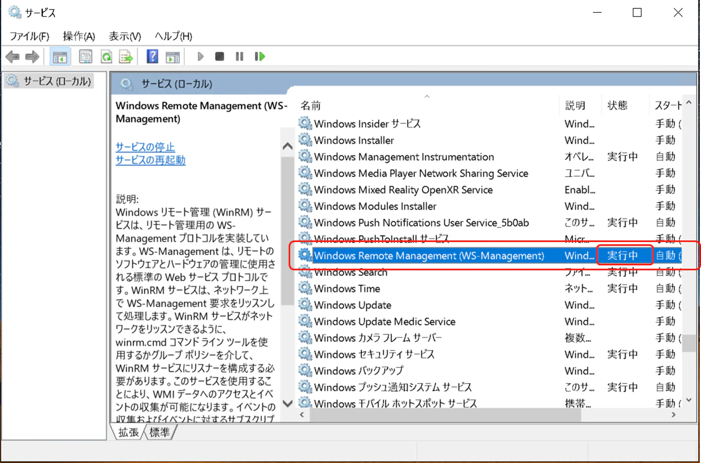This screenshot has width=701, height=463.
Task: Toggle the Action pane toolbar icon
Action: pyautogui.click(x=173, y=57)
